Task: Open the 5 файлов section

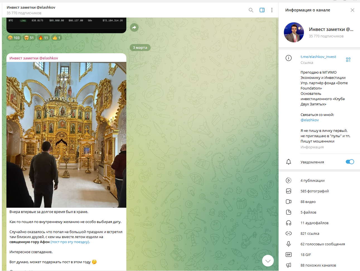Action: click(319, 212)
